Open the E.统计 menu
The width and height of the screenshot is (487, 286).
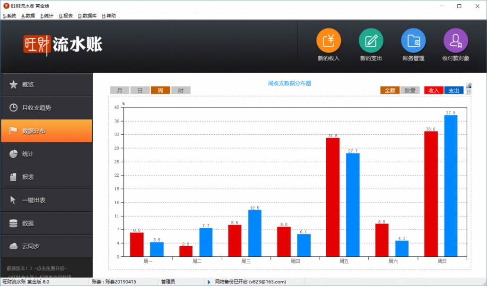point(47,16)
